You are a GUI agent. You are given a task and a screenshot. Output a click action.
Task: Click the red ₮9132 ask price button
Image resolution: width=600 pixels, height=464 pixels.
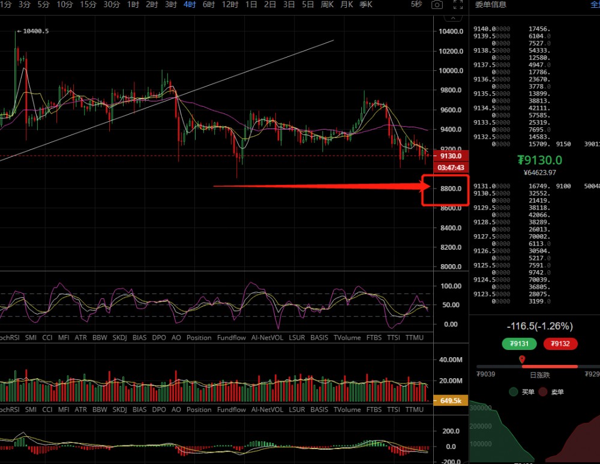560,344
